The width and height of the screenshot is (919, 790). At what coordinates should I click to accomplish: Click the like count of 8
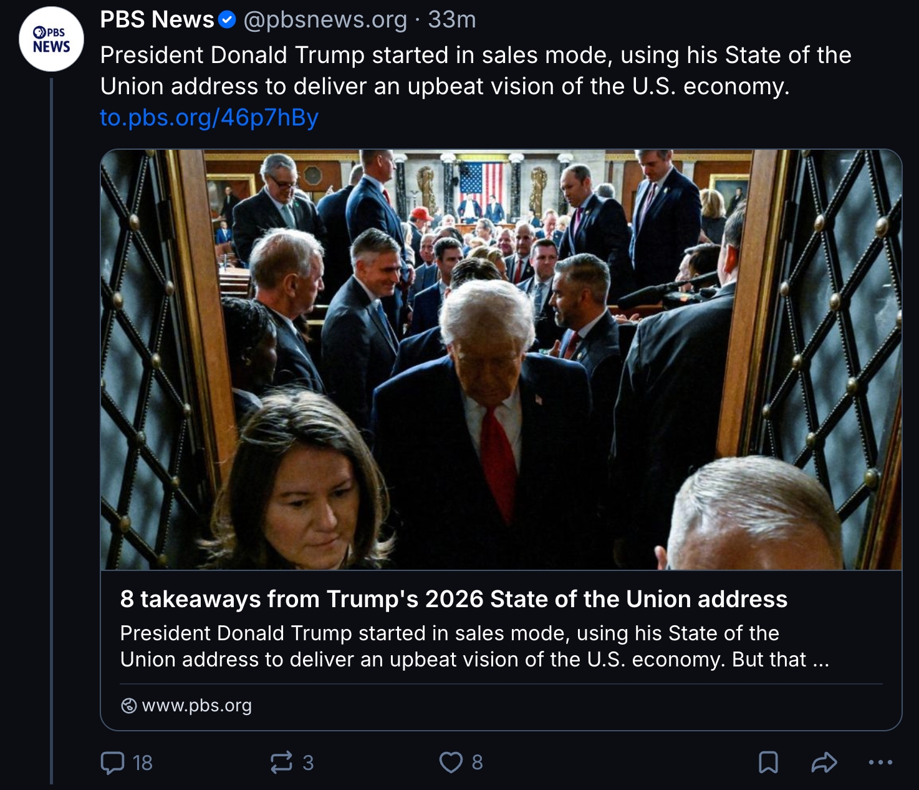pos(477,763)
